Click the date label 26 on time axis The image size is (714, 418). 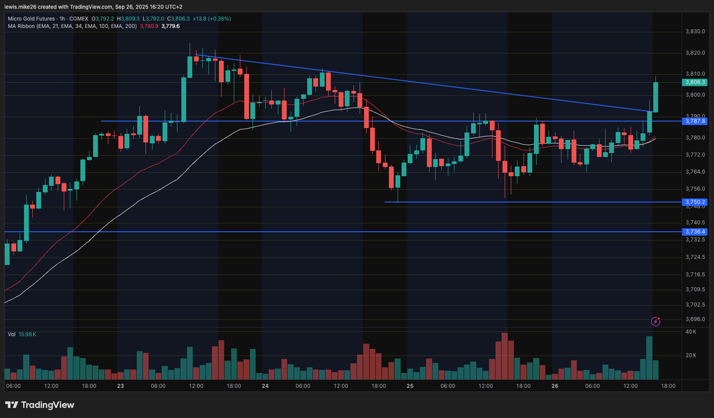click(x=555, y=386)
